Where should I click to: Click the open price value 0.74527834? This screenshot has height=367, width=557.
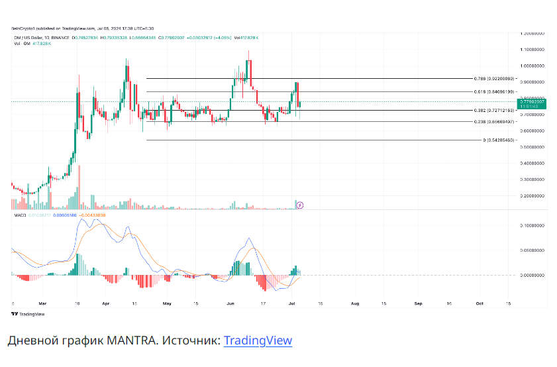pos(86,38)
